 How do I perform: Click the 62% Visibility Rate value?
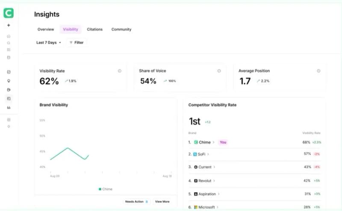(49, 81)
